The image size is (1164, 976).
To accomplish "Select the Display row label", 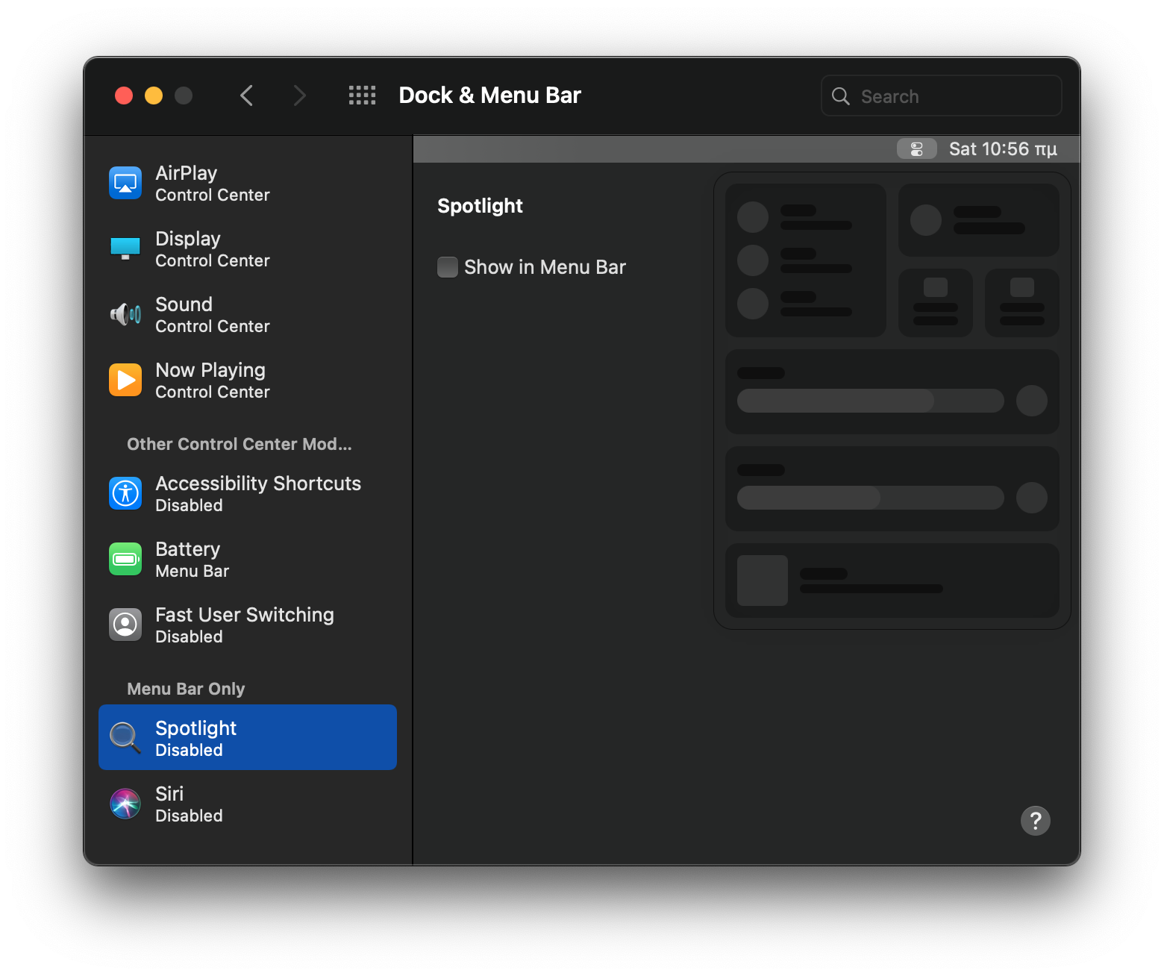I will pyautogui.click(x=188, y=239).
